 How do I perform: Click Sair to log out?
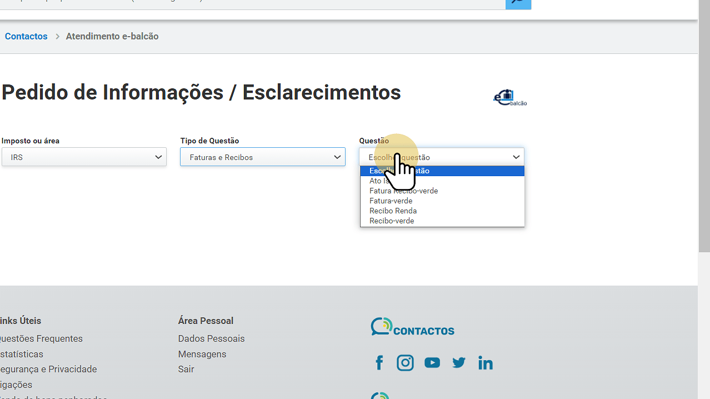(186, 369)
